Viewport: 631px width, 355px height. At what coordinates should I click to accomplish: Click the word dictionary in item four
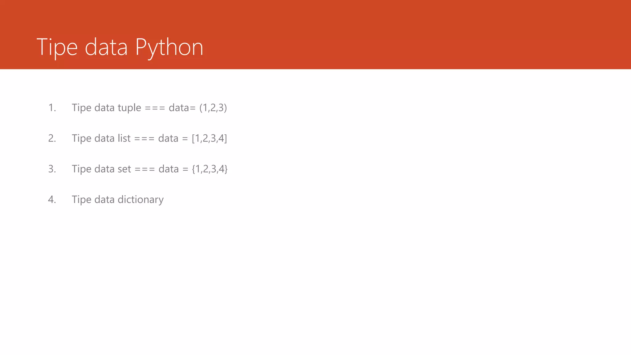141,200
